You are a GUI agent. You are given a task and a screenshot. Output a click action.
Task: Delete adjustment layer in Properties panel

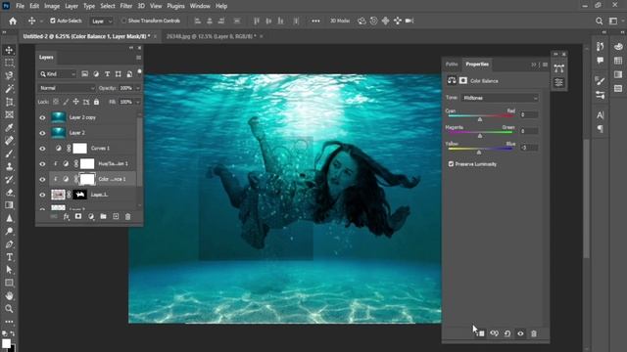(534, 333)
